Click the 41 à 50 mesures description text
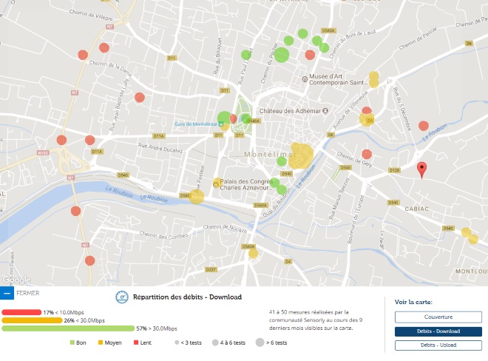 click(x=316, y=320)
